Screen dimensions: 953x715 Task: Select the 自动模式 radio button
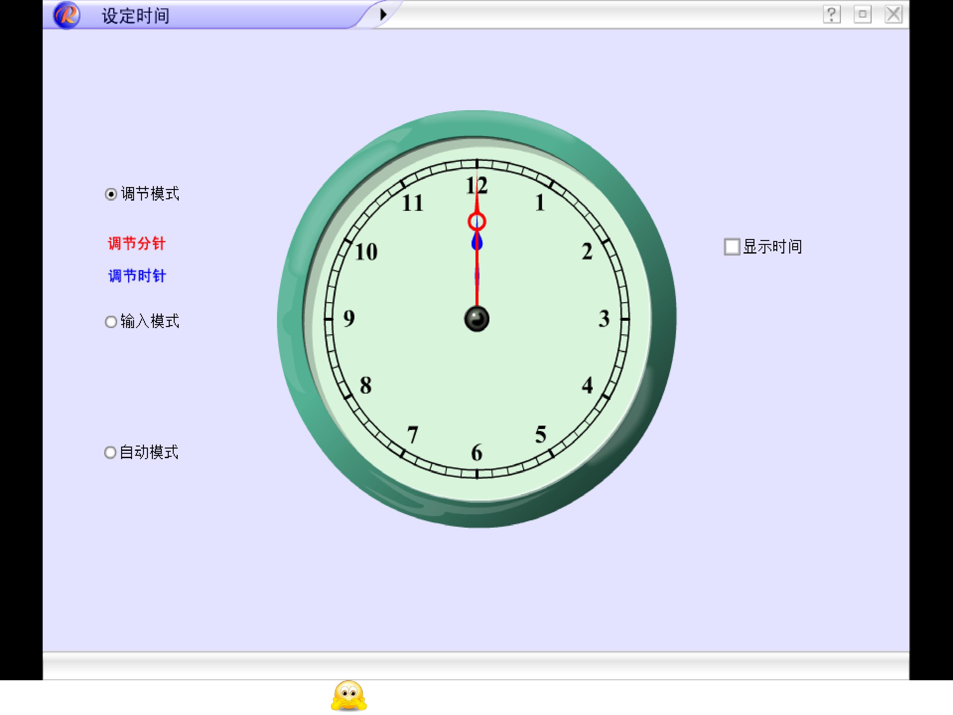pyautogui.click(x=110, y=453)
